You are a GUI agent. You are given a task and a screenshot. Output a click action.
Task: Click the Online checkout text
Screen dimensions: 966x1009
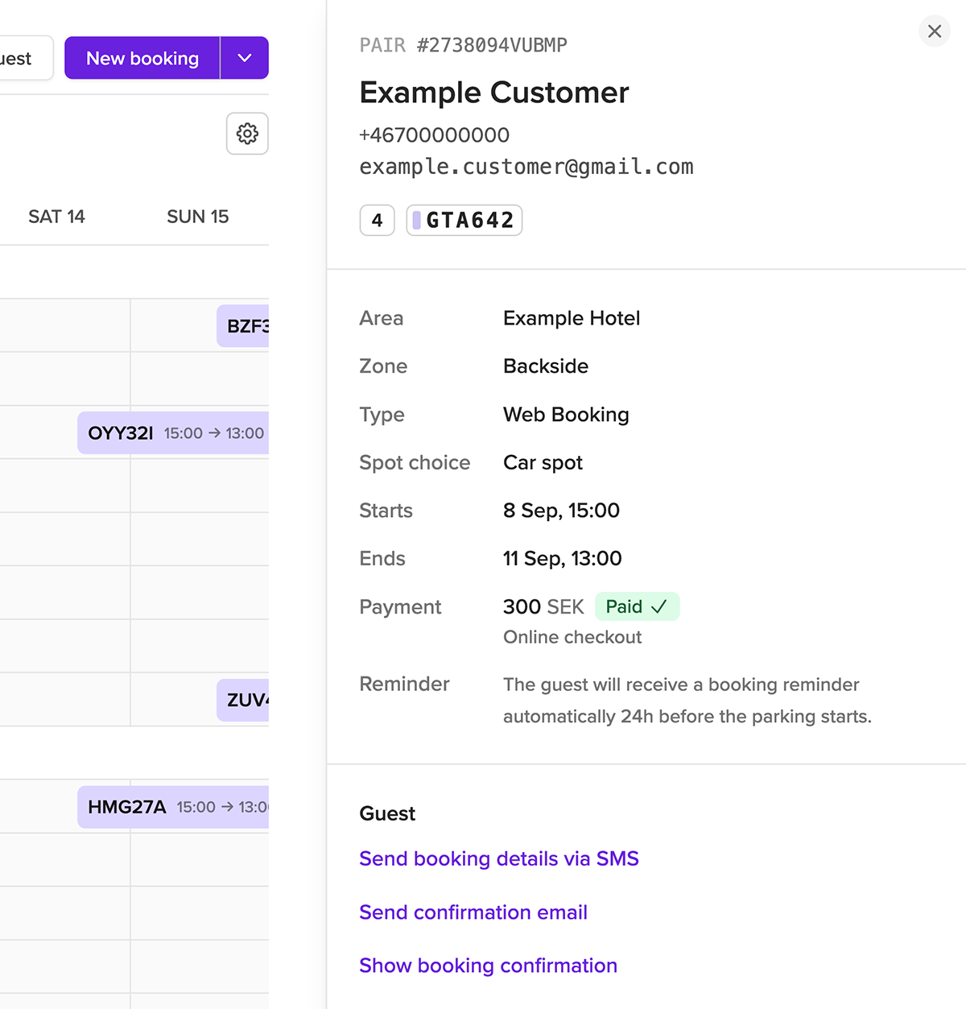pyautogui.click(x=572, y=637)
